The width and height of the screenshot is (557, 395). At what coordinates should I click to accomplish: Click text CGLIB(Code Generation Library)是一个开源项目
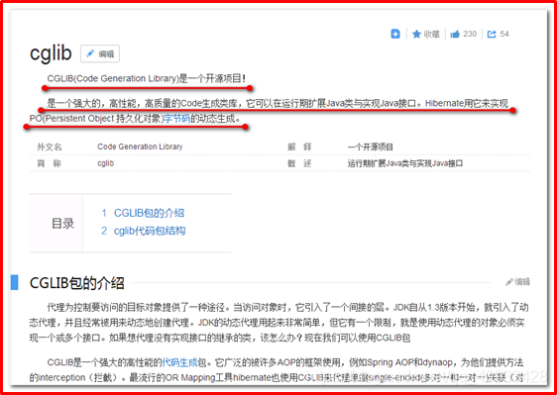[146, 78]
